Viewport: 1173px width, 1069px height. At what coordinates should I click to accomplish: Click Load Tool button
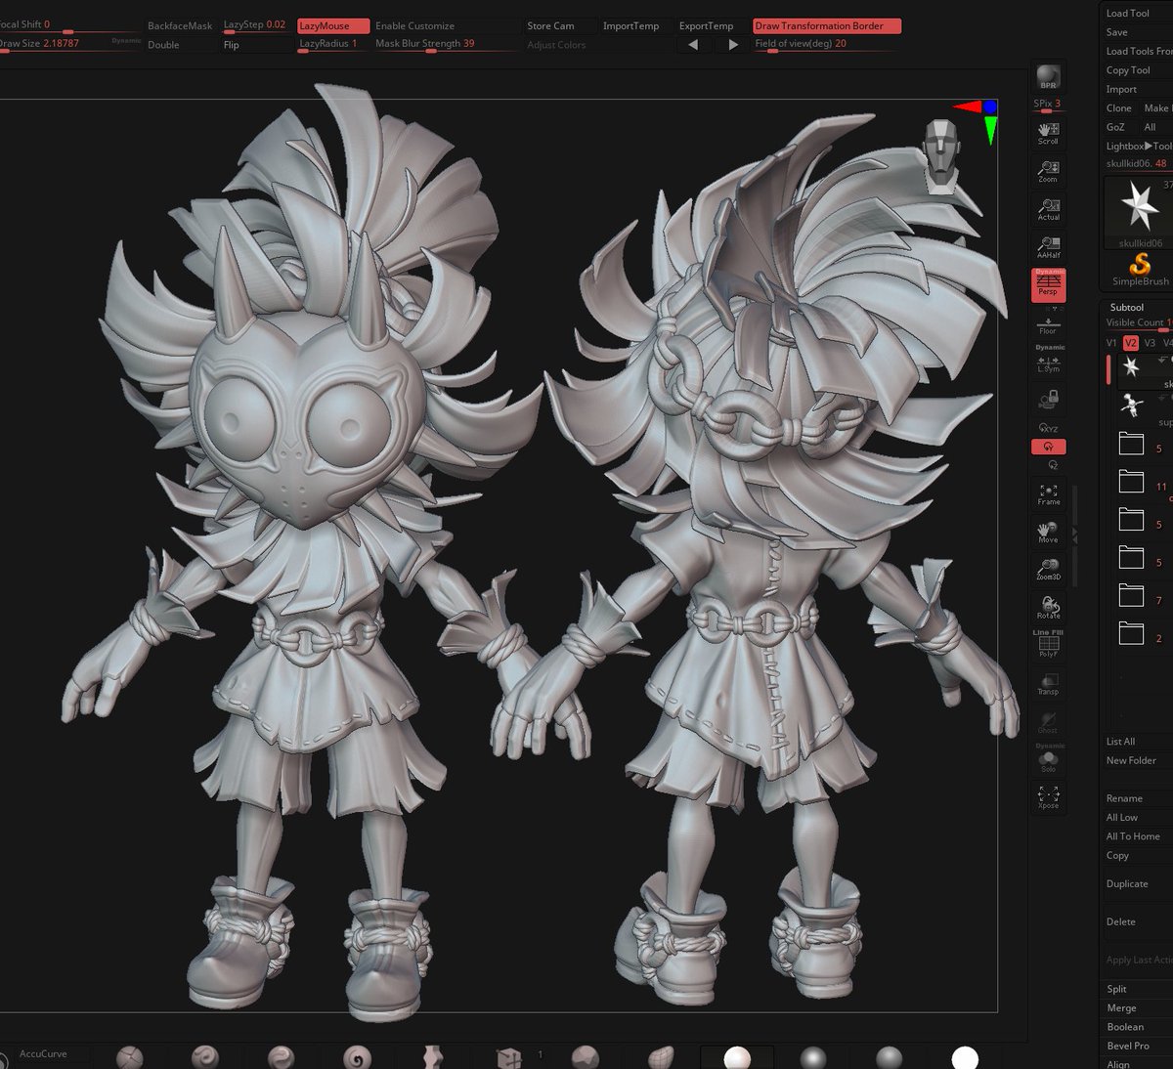pyautogui.click(x=1128, y=14)
